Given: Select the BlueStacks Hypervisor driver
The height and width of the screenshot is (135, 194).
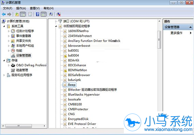Looking at the screenshot, I should (84, 95).
